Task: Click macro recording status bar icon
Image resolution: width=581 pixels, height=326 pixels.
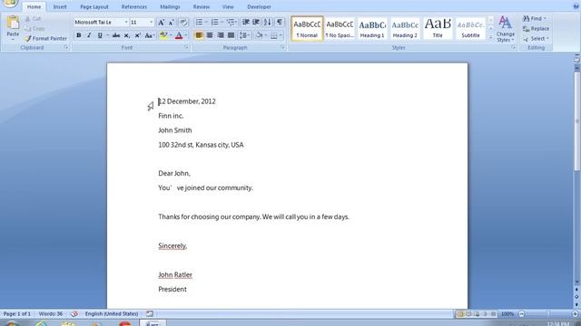Action: click(x=149, y=314)
